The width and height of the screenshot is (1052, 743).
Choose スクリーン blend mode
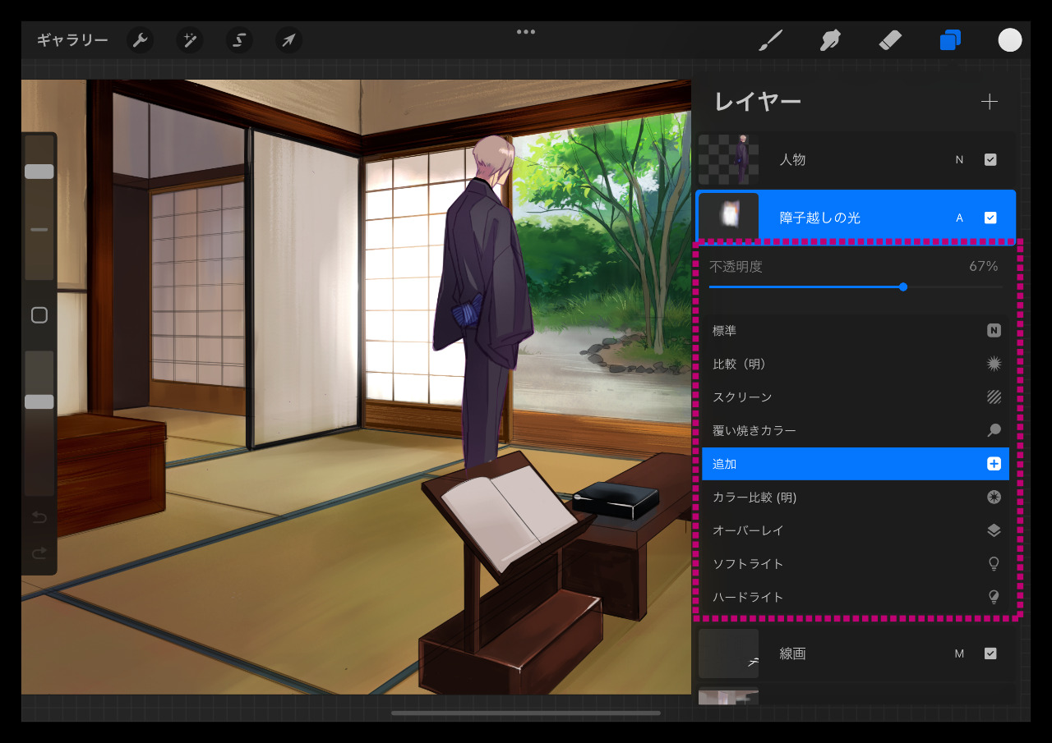[x=856, y=397]
